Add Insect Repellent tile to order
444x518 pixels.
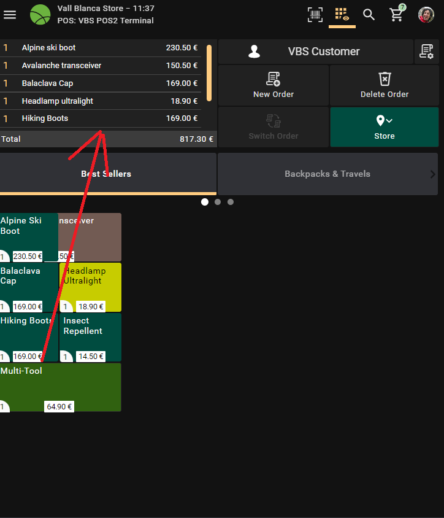pyautogui.click(x=91, y=336)
